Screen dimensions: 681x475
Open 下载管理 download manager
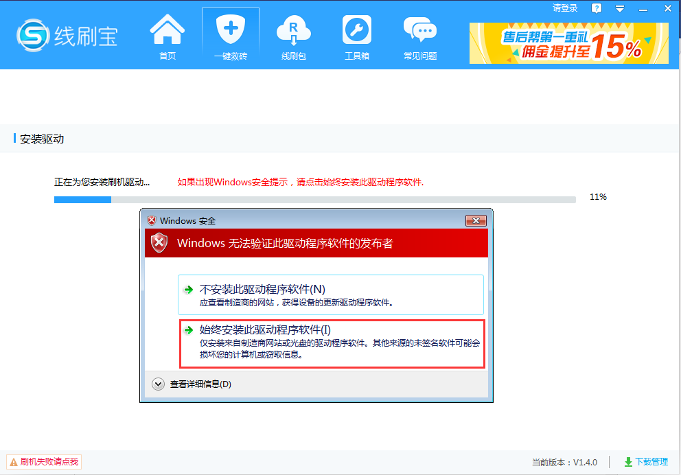click(646, 462)
